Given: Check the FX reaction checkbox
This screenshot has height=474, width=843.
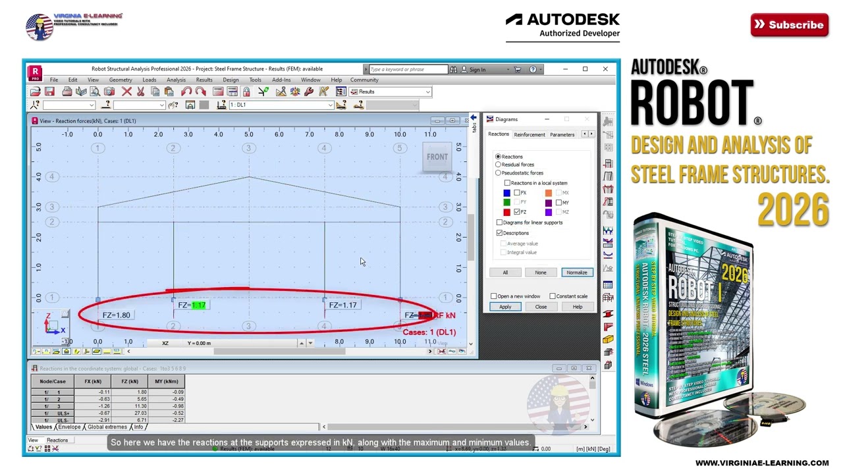Looking at the screenshot, I should tap(517, 193).
